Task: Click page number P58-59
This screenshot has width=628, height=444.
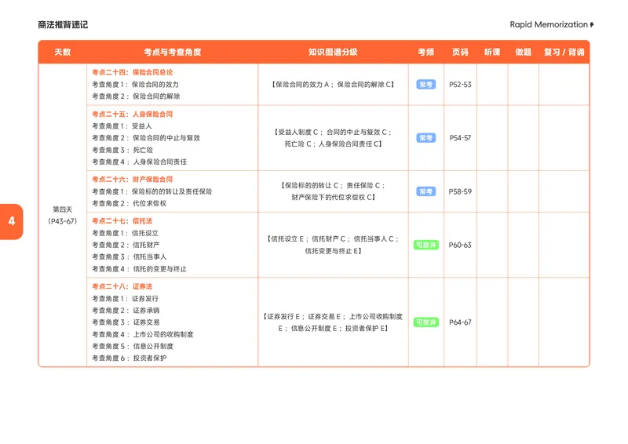Action: coord(460,191)
